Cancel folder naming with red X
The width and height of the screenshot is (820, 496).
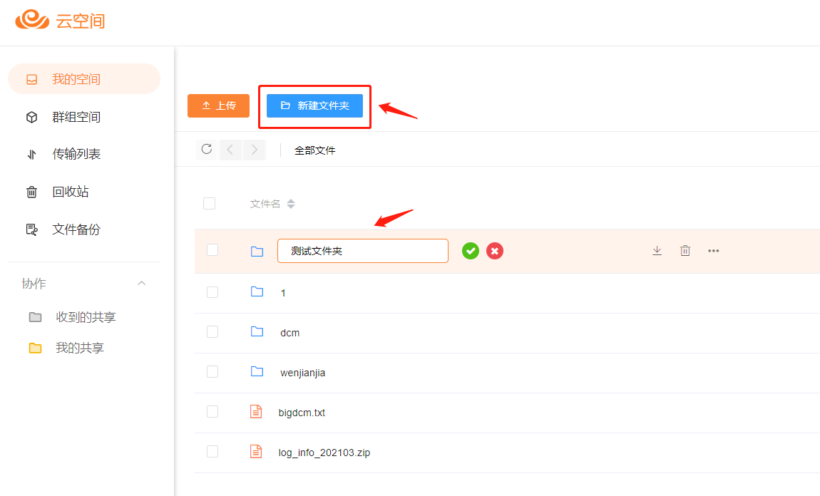[495, 251]
